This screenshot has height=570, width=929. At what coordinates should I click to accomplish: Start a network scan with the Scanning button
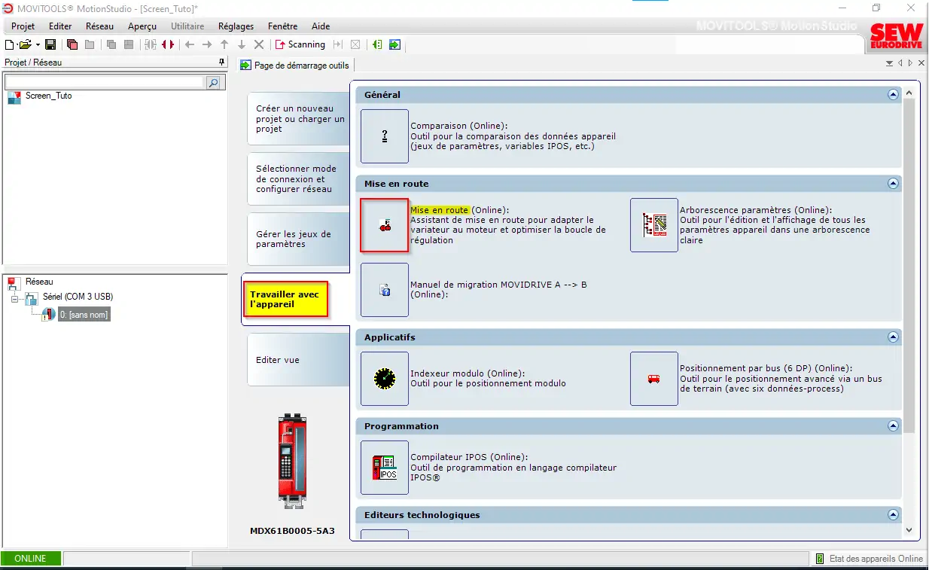click(x=300, y=45)
